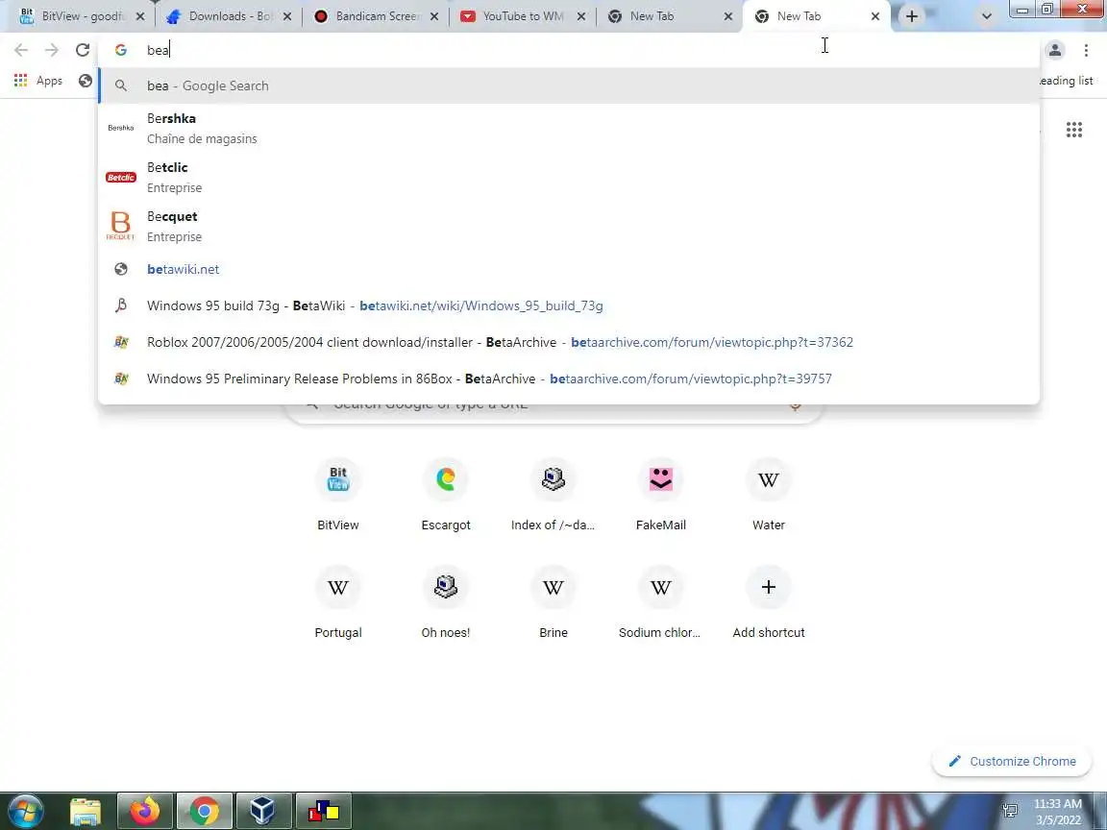Choose the Bershka suggestion
The height and width of the screenshot is (830, 1107).
[568, 129]
